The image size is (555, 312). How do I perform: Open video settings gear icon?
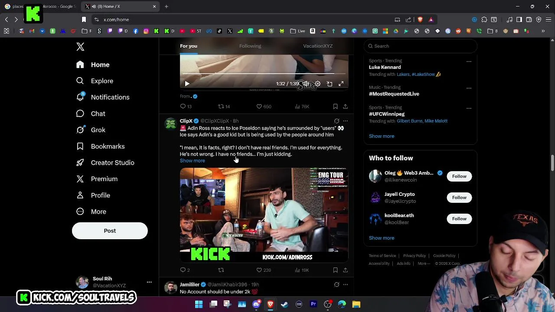(x=318, y=84)
